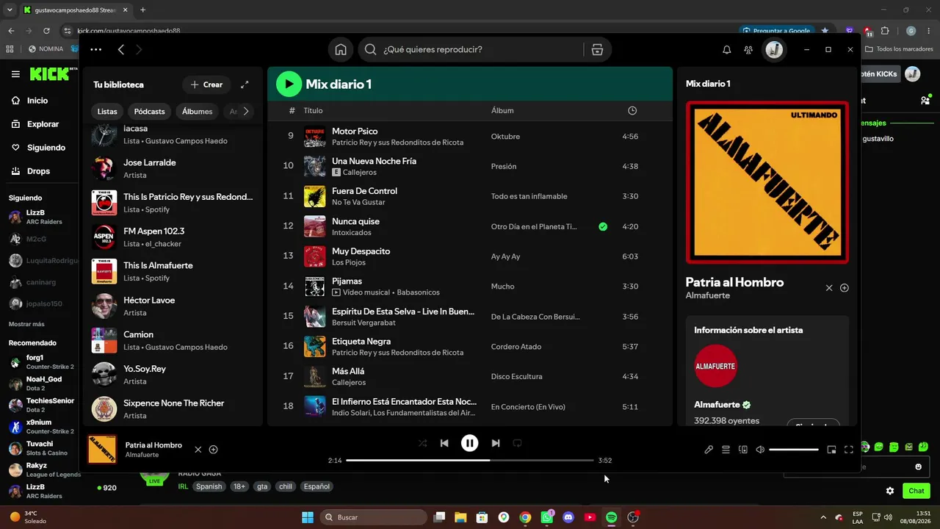This screenshot has width=940, height=529.
Task: Click the green Chat button
Action: click(x=916, y=491)
